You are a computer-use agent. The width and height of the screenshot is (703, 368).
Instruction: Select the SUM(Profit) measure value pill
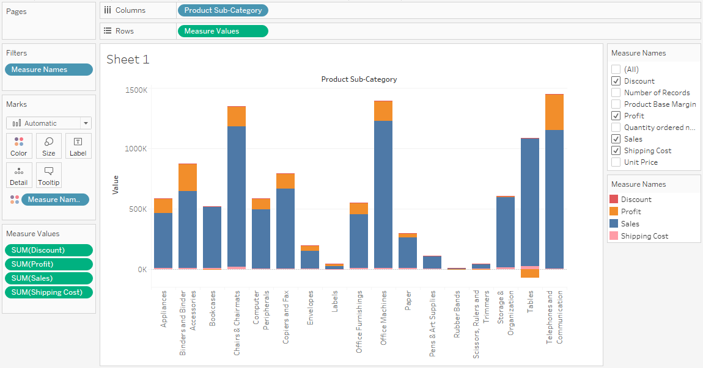pyautogui.click(x=48, y=264)
